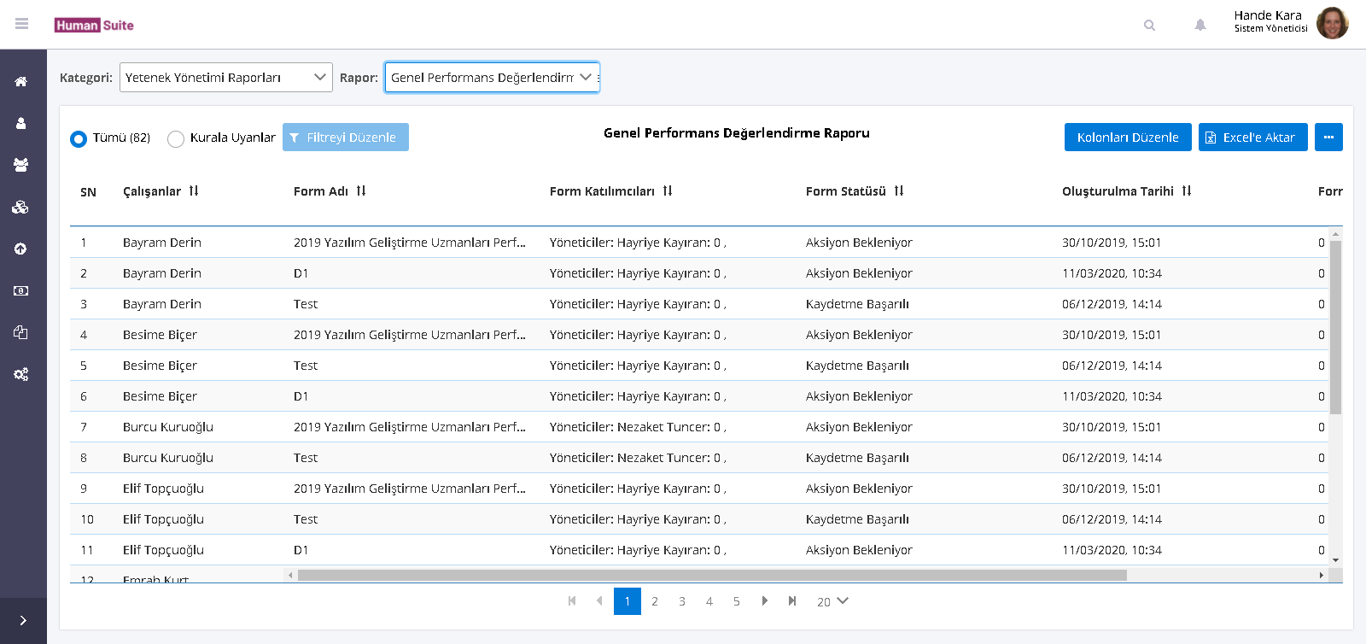Open the settings gears sidebar icon
This screenshot has width=1366, height=644.
(x=21, y=374)
